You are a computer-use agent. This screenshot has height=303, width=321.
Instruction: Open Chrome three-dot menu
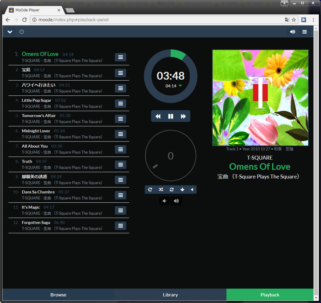[313, 20]
